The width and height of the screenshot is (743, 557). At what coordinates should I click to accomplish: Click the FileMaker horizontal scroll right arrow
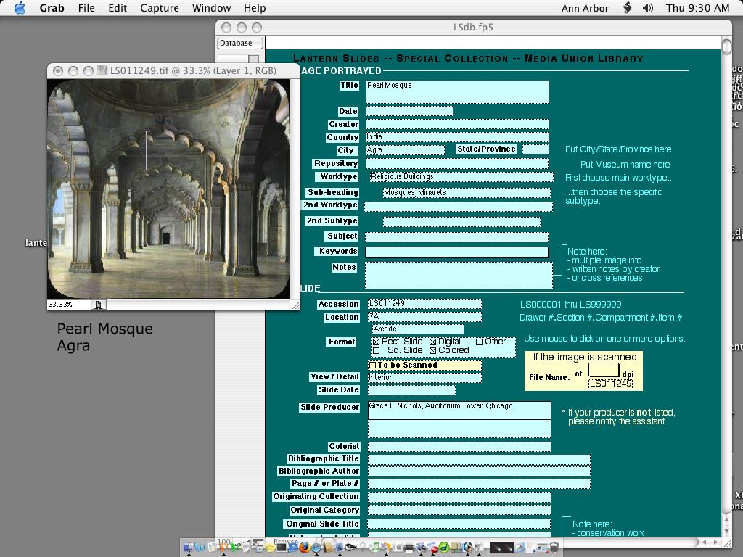[716, 542]
